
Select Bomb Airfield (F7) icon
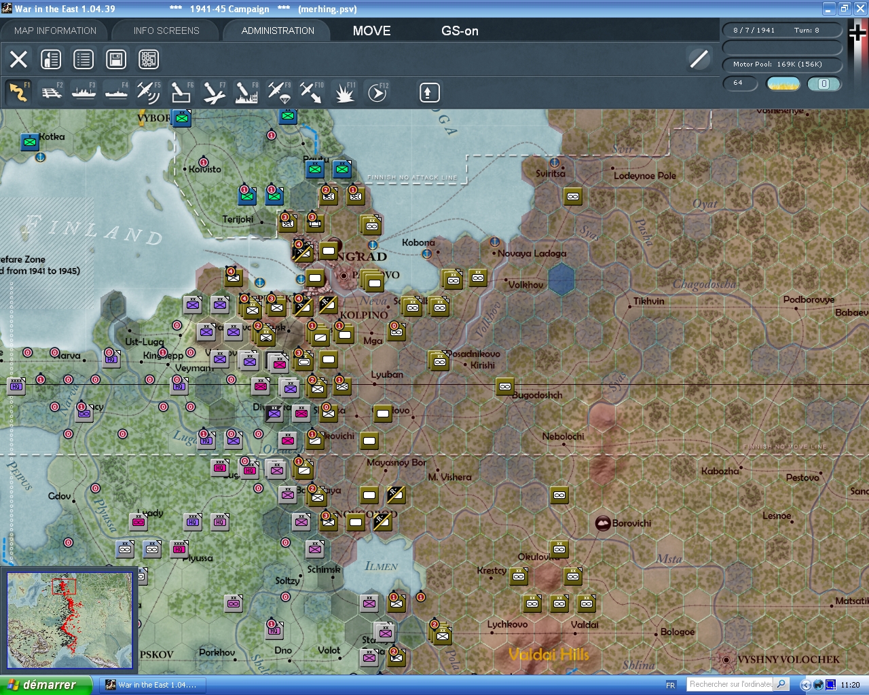[x=214, y=92]
